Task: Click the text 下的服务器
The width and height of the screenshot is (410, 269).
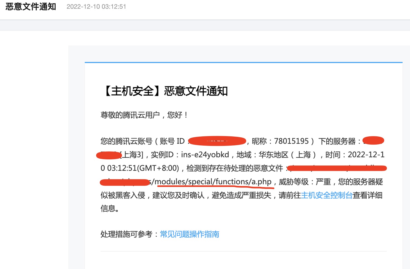Action: 337,141
